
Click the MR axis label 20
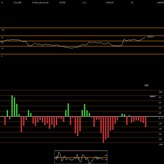click(x=160, y=113)
